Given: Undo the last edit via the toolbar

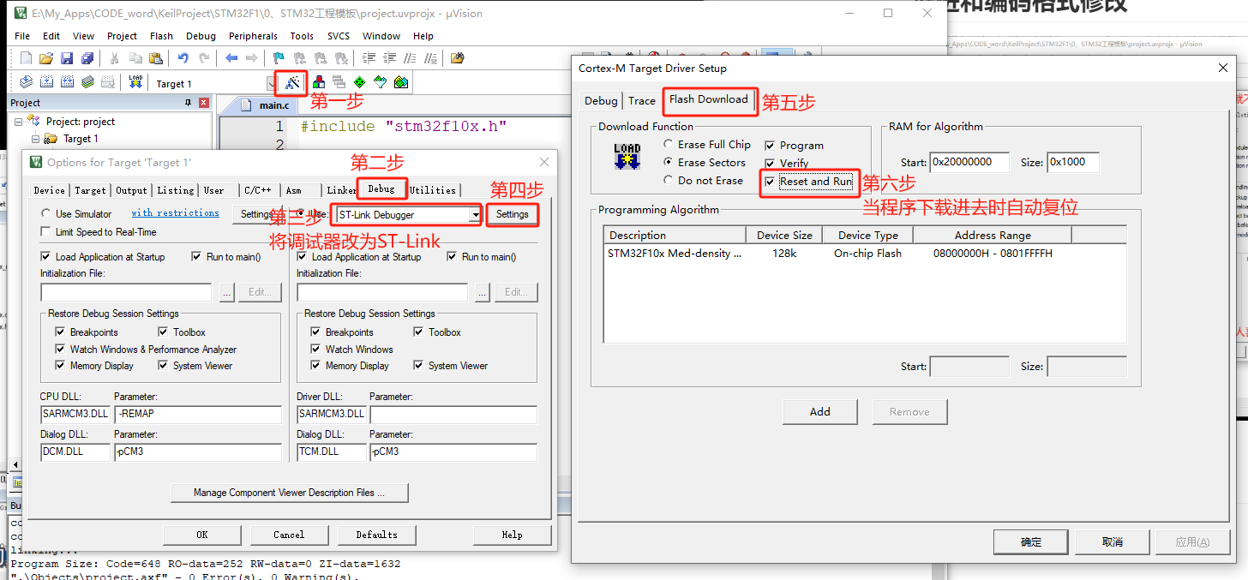Looking at the screenshot, I should tap(183, 58).
